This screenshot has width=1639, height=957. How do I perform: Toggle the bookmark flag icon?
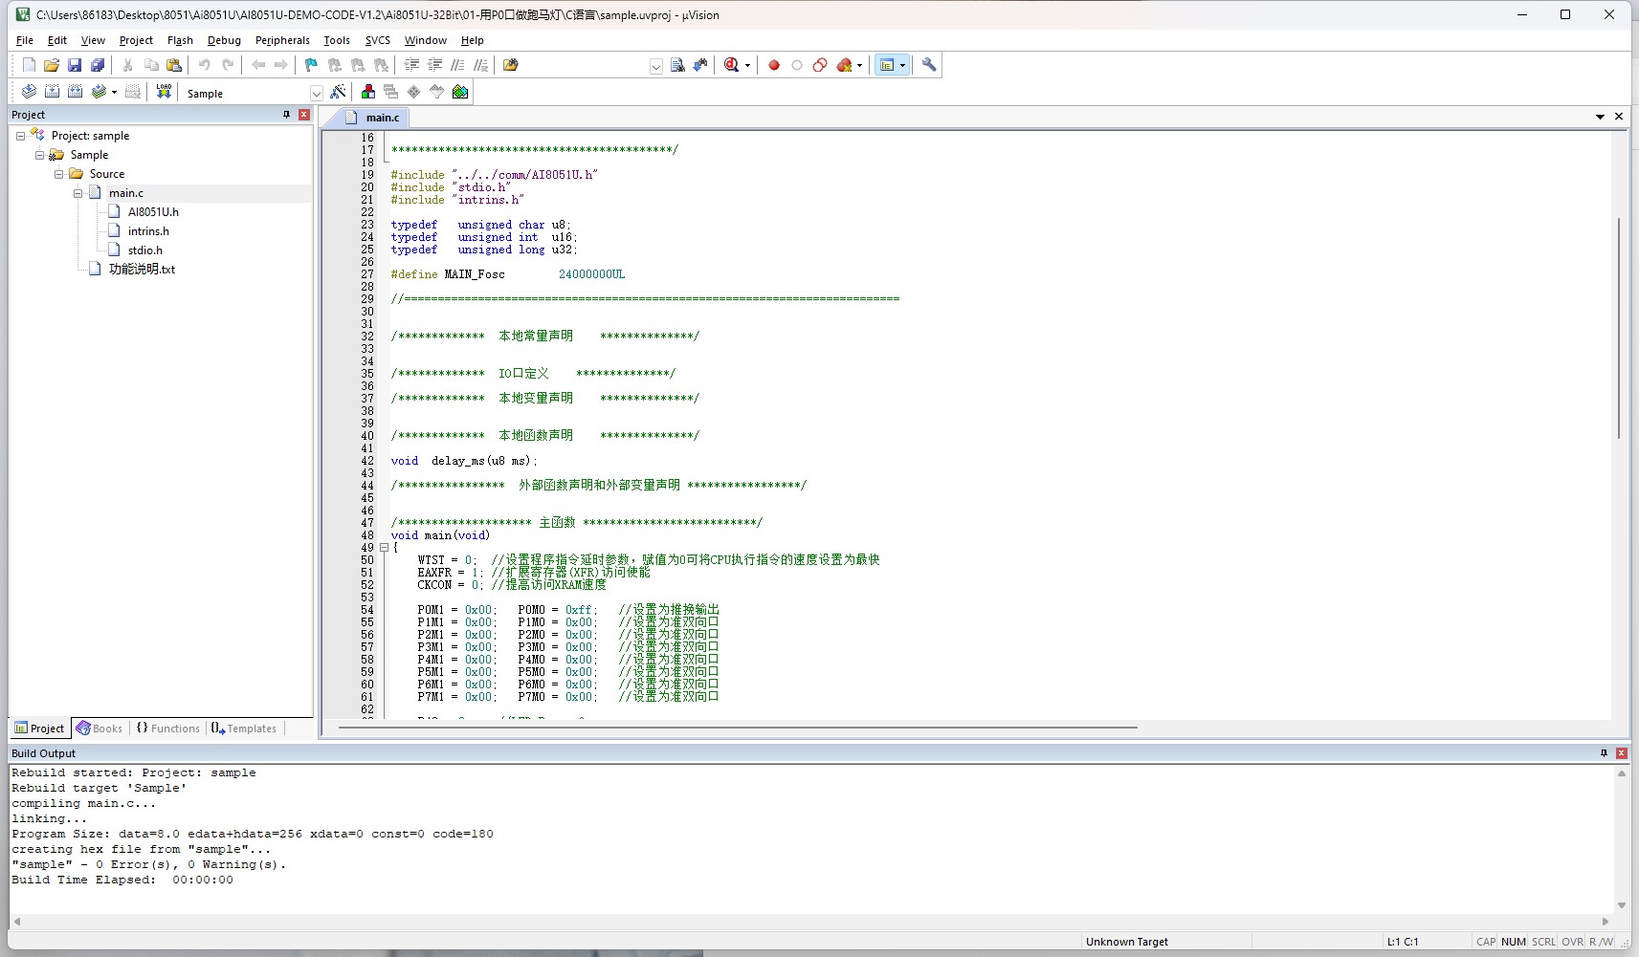pos(311,65)
